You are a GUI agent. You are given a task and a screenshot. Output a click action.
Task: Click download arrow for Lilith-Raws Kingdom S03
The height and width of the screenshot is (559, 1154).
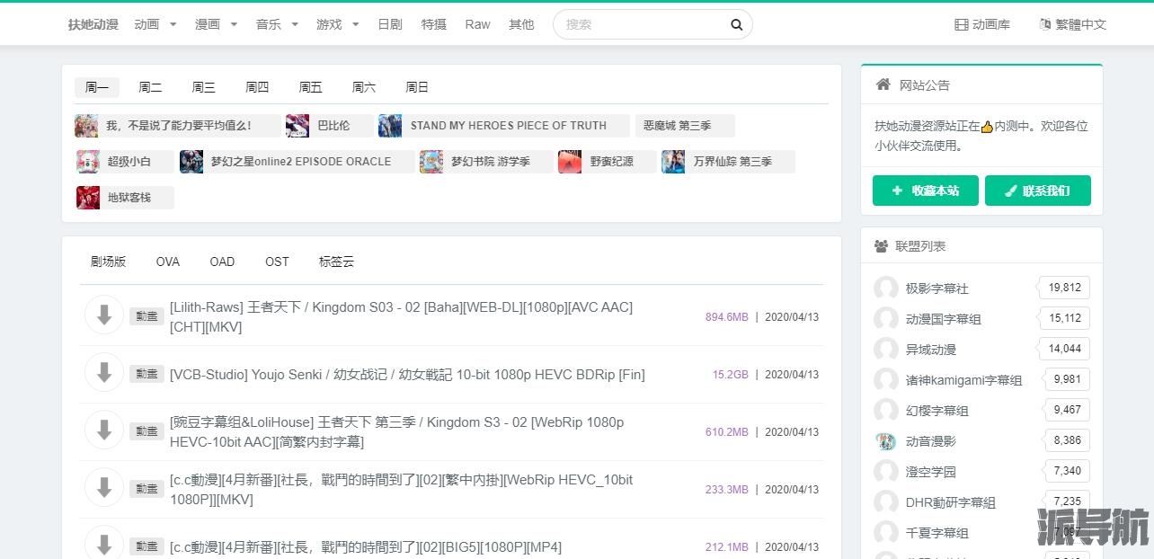click(104, 315)
